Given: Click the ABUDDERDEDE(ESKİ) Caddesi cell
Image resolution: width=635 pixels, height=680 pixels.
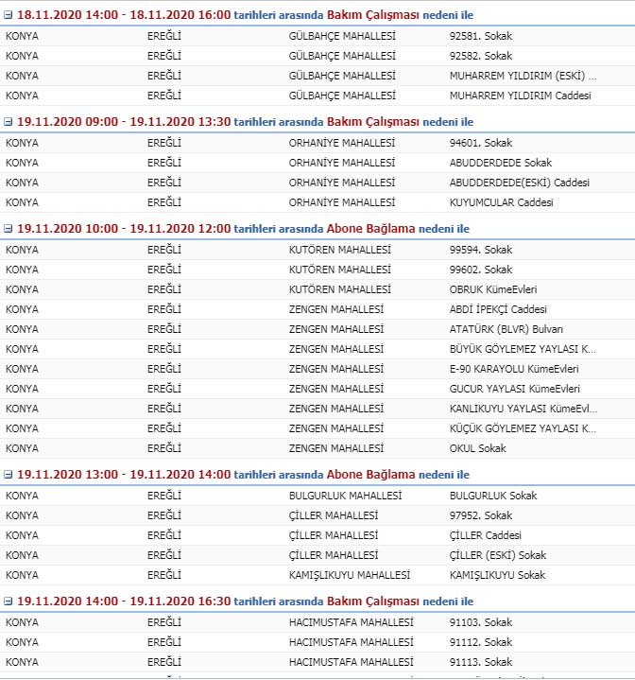Looking at the screenshot, I should click(x=520, y=183).
